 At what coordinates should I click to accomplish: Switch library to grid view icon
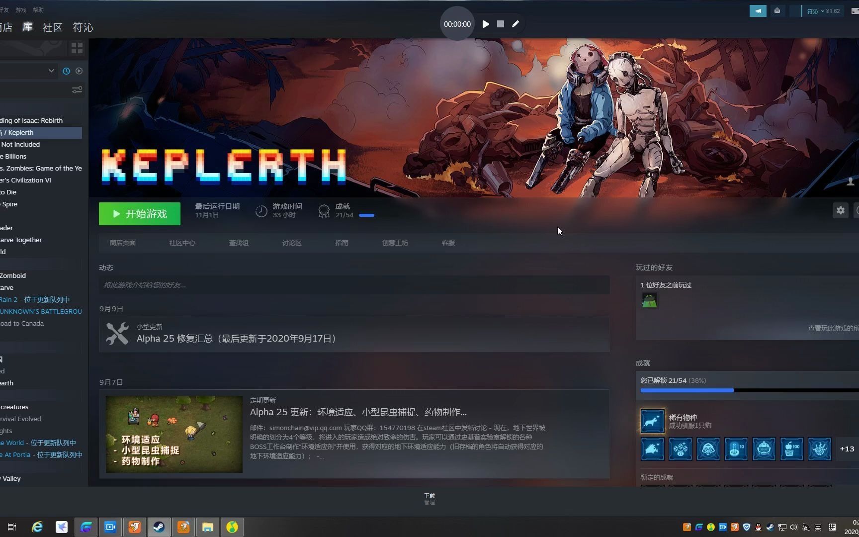coord(77,48)
